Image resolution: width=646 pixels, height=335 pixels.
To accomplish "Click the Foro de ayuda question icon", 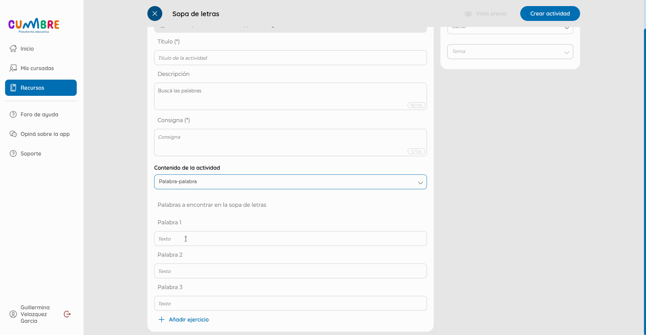I will pos(13,114).
